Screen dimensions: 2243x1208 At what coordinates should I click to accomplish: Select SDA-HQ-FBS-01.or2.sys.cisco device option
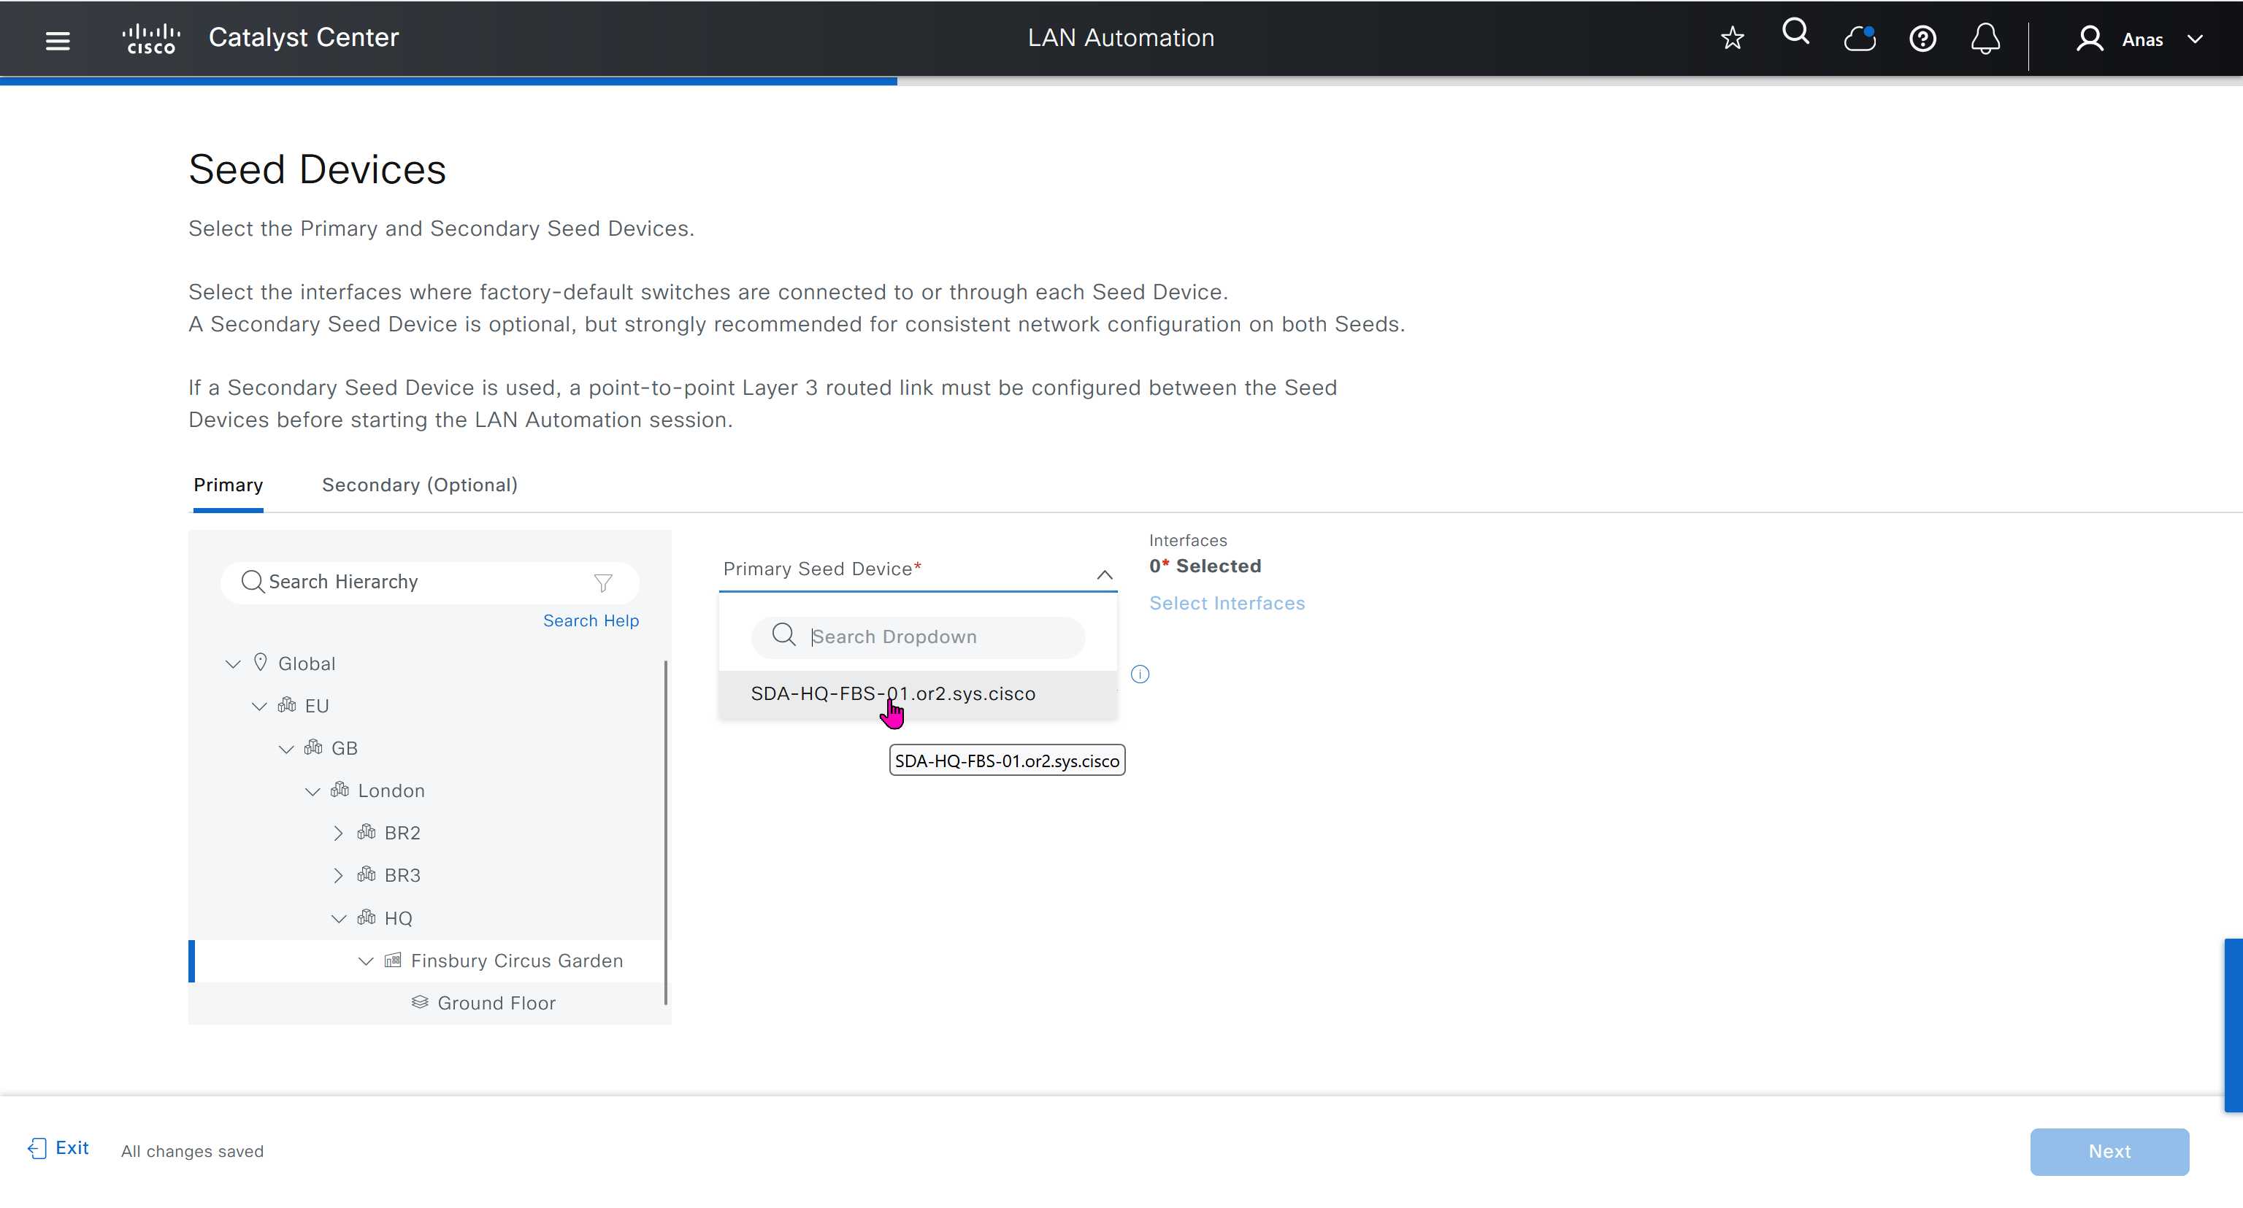point(892,693)
